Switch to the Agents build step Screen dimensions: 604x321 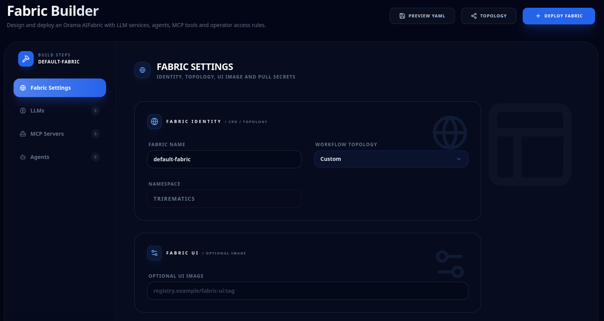pyautogui.click(x=60, y=157)
